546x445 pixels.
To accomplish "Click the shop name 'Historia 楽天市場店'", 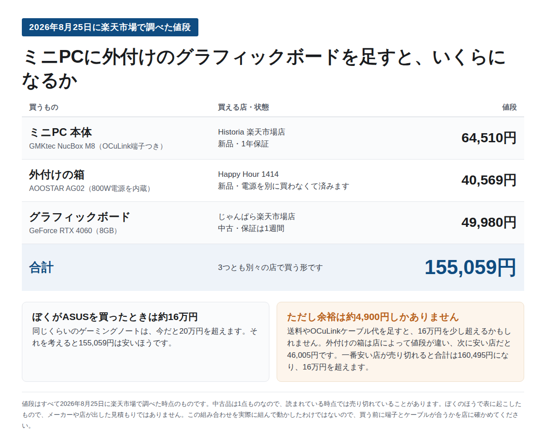I will [252, 132].
